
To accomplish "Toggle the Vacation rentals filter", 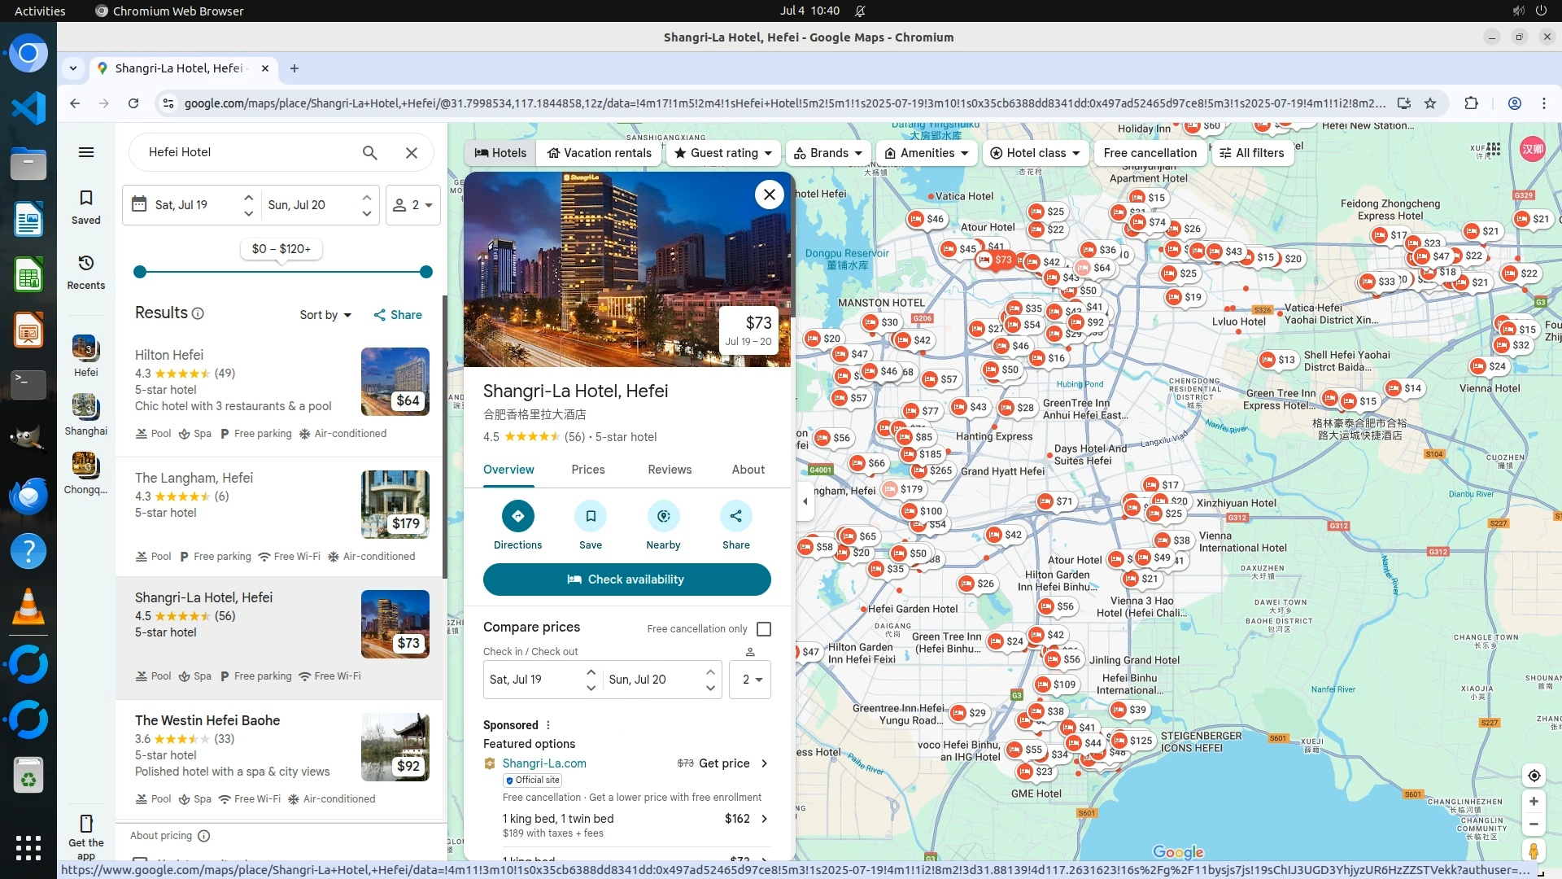I will coord(600,153).
